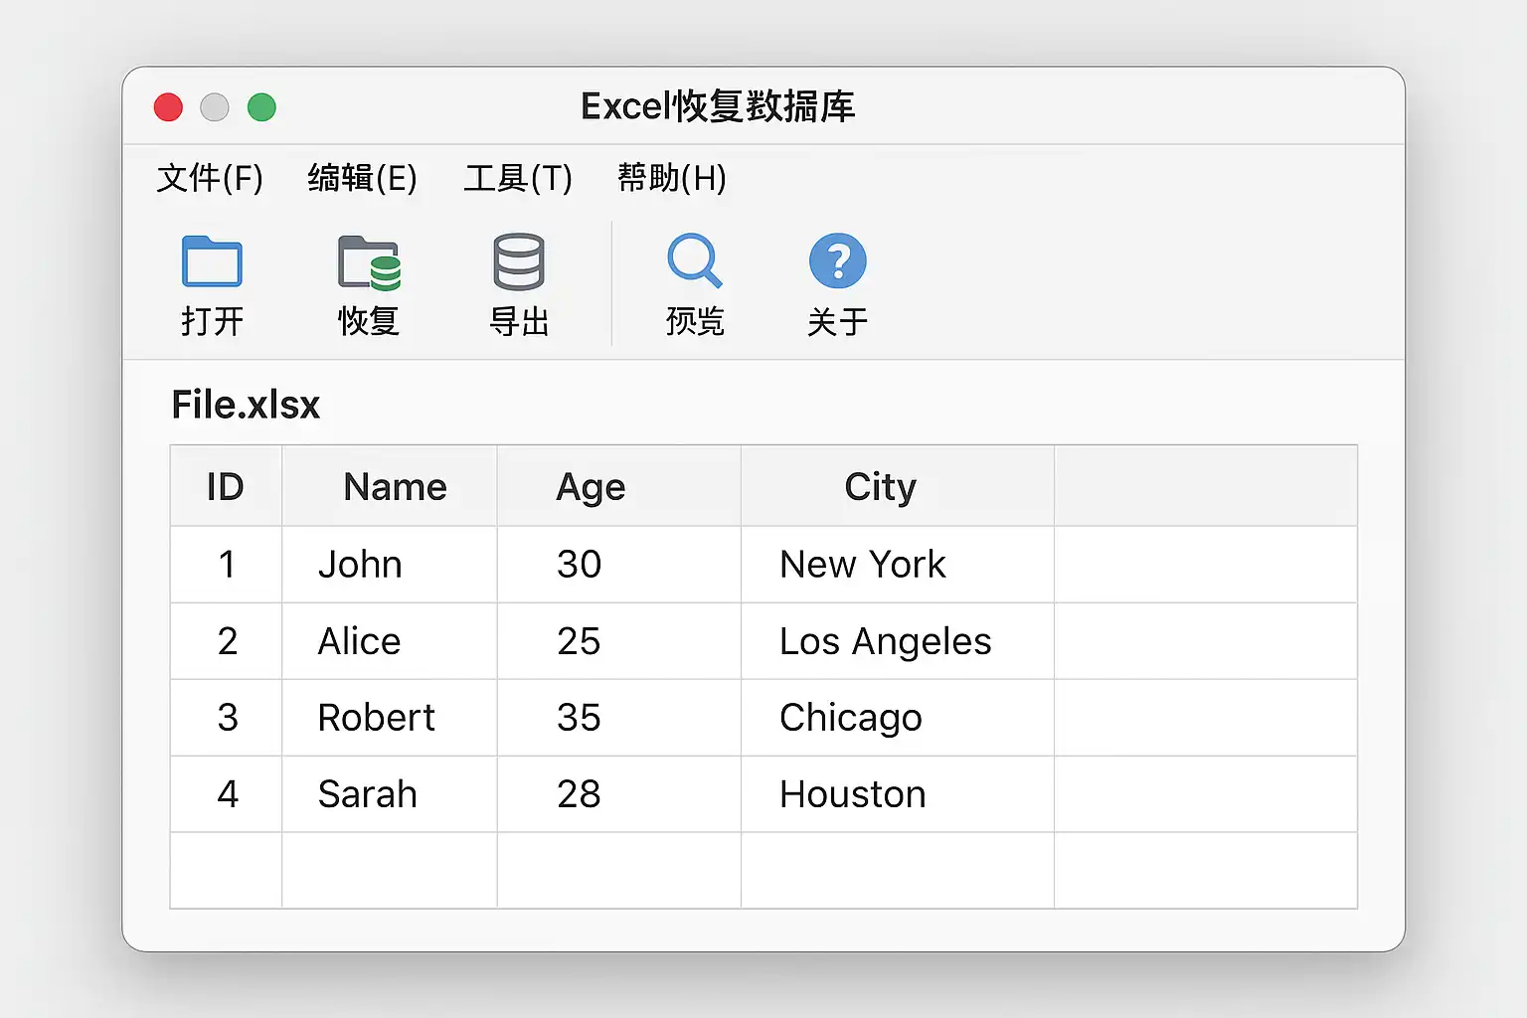Open the Help 帮助(H) menu
1527x1018 pixels.
(672, 178)
